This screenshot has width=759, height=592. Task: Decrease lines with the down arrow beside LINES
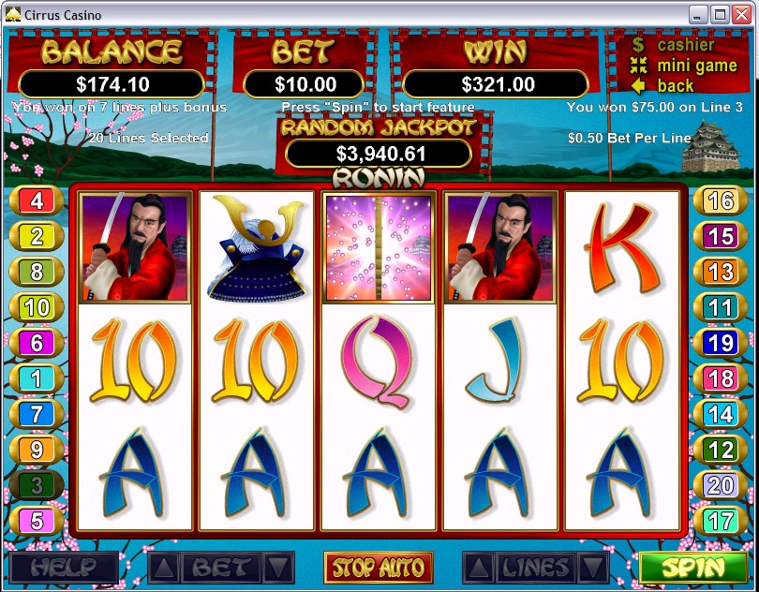click(x=592, y=567)
